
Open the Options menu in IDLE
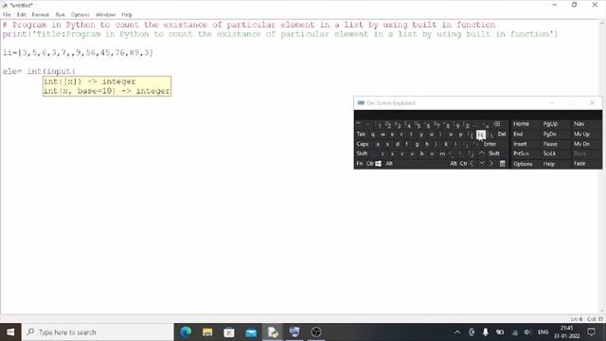click(x=80, y=15)
